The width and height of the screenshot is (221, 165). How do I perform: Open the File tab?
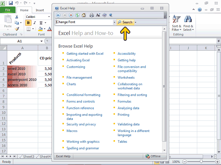[x=8, y=10]
